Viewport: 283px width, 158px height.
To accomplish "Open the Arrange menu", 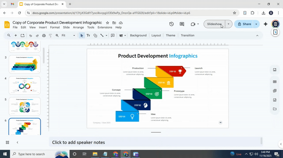I will 78,27.
